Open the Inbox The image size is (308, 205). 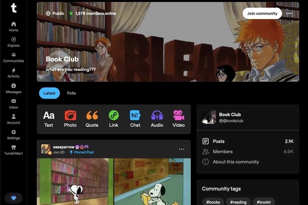pos(13,103)
